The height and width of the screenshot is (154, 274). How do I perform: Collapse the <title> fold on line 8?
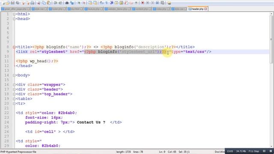pyautogui.click(x=14, y=47)
